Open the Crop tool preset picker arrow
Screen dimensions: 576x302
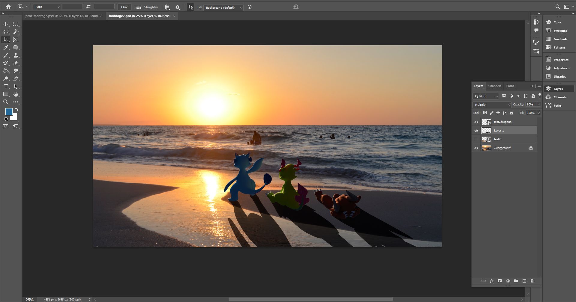pos(27,7)
